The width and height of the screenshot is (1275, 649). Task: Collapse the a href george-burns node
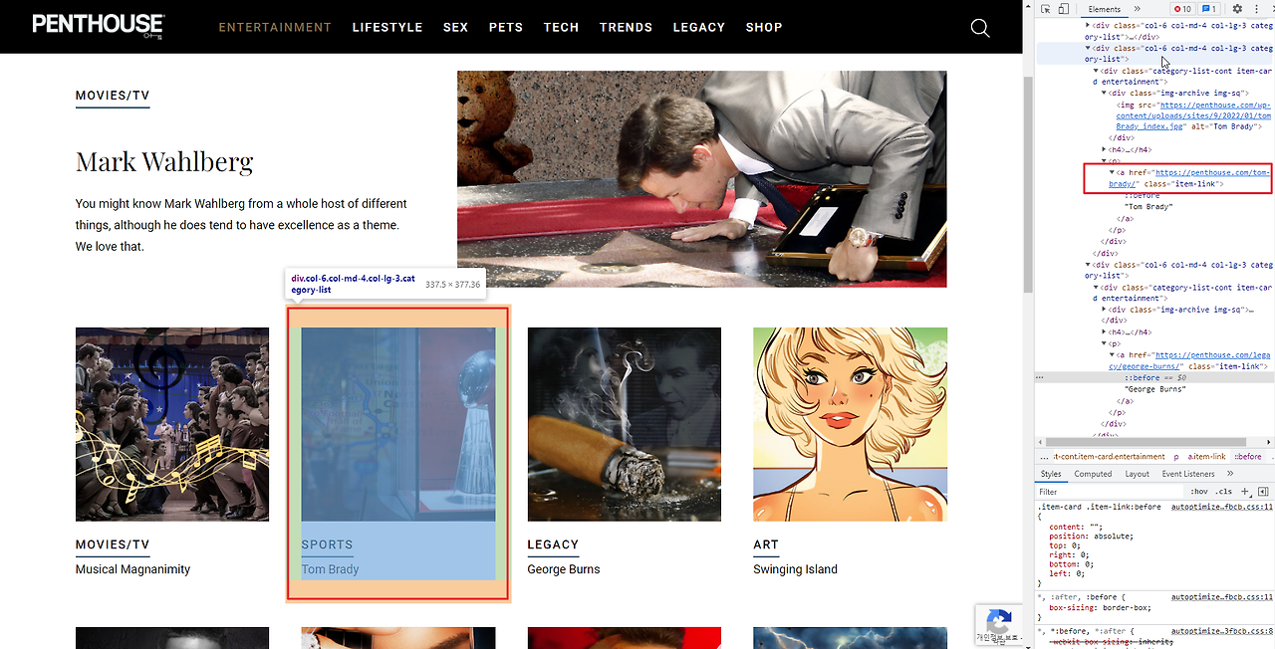pos(1112,354)
